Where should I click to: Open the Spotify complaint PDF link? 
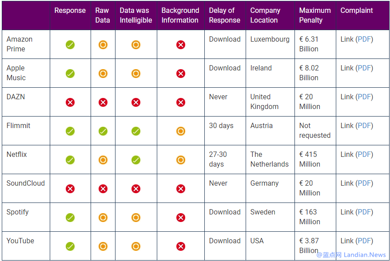point(364,212)
